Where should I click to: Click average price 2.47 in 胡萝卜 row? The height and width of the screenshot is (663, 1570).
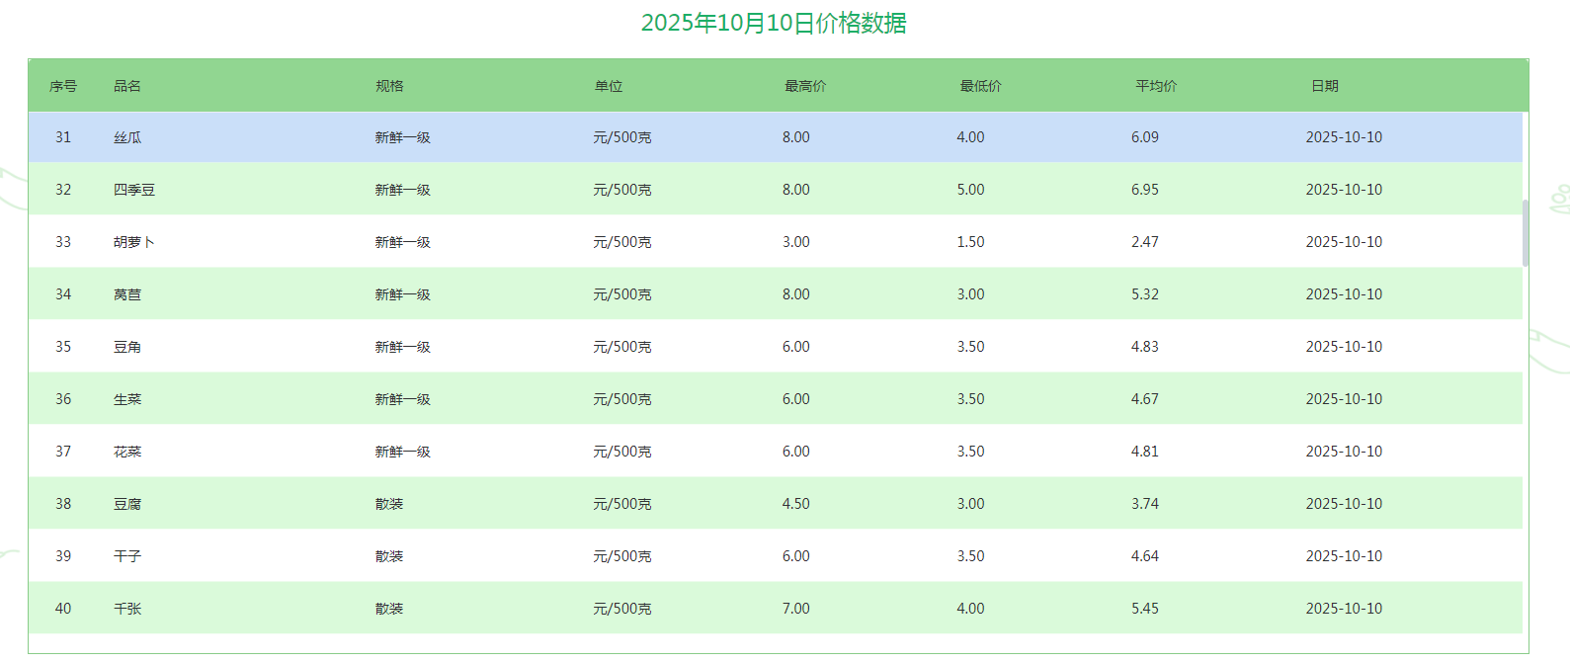pos(1144,242)
